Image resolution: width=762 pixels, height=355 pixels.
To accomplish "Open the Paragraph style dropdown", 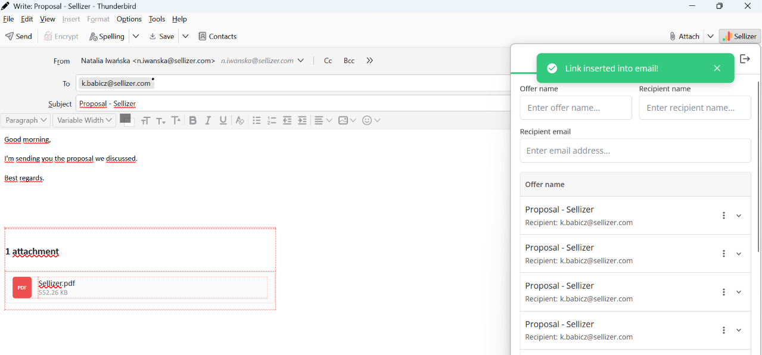I will click(26, 120).
